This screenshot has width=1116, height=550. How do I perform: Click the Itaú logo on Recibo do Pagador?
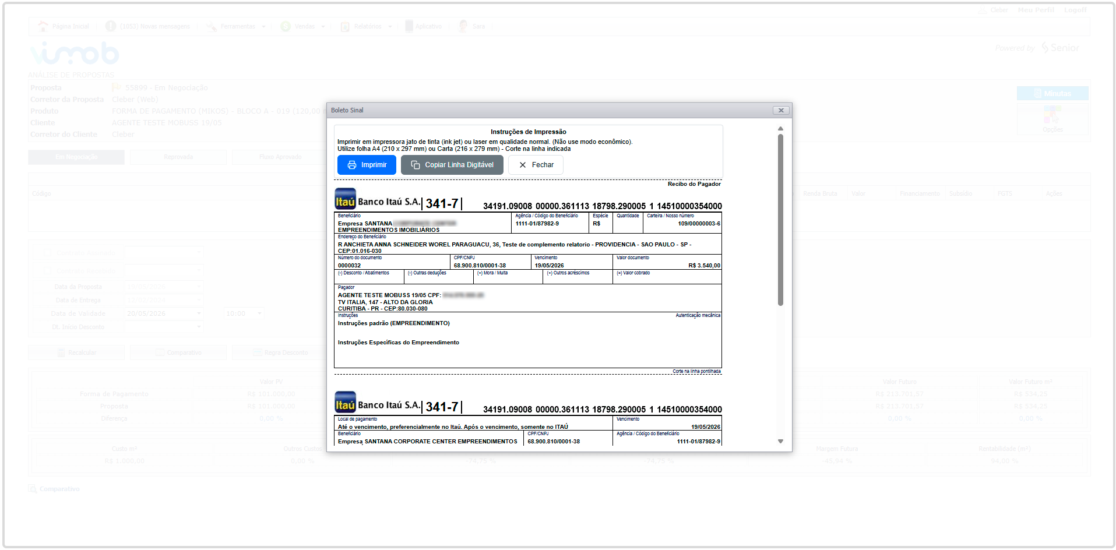pyautogui.click(x=345, y=199)
